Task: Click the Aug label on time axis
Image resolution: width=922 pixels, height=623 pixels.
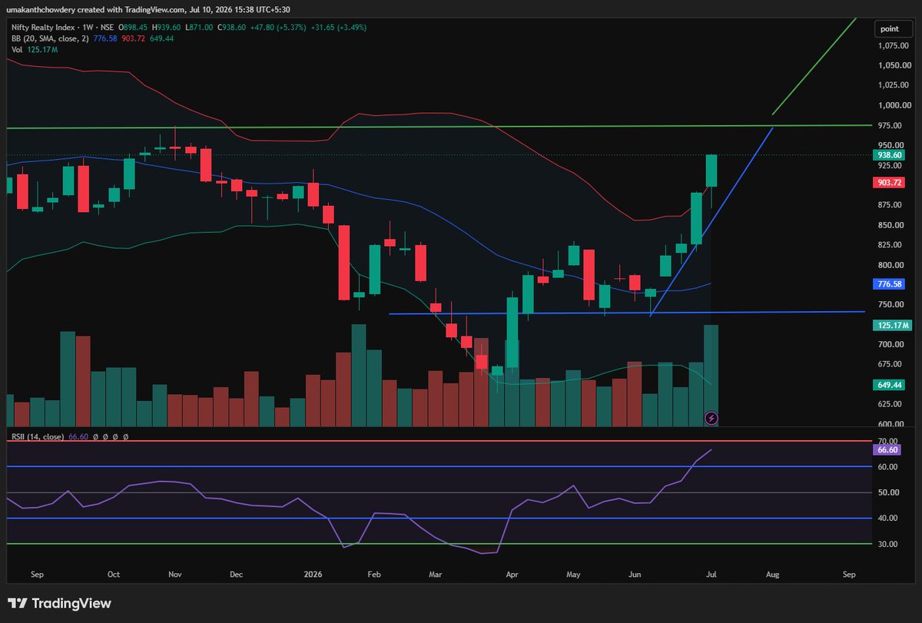Action: (772, 575)
